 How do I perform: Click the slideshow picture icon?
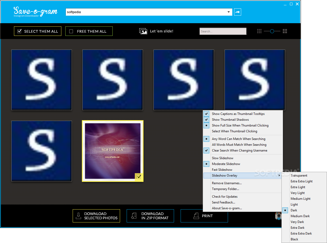[x=143, y=31]
